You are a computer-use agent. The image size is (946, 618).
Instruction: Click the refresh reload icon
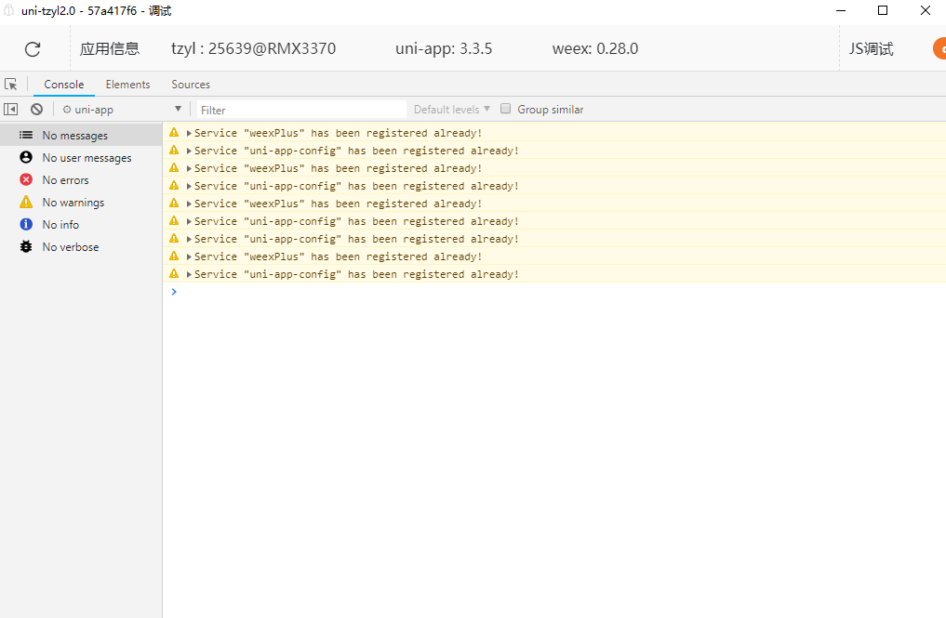point(33,49)
